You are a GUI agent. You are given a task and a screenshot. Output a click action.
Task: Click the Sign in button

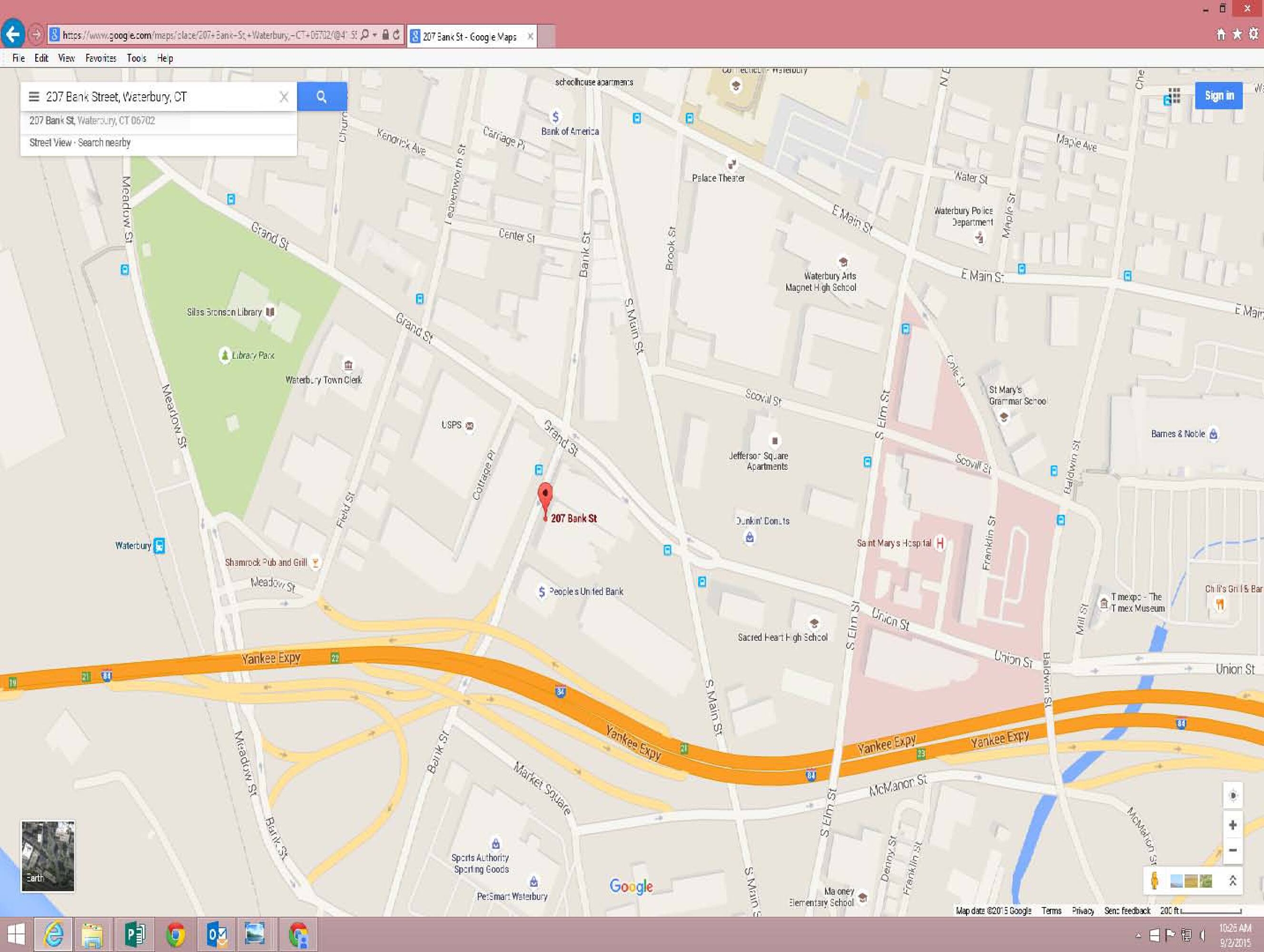1219,96
